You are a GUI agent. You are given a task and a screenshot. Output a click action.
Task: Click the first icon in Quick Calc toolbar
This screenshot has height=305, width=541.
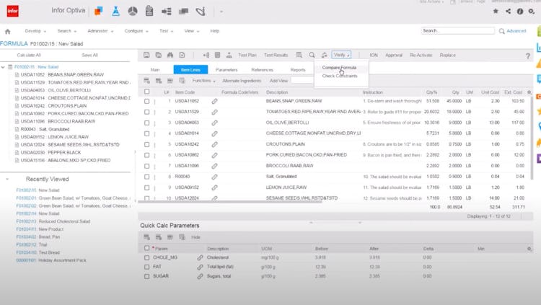pyautogui.click(x=146, y=237)
